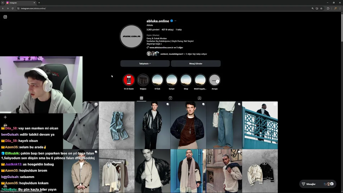The width and height of the screenshot is (343, 193).
Task: Close the Instagram browser tab
Action: (x=34, y=3)
